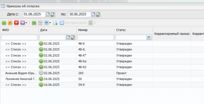
Task: Click document export icon with green arrow
Action: point(55,23)
